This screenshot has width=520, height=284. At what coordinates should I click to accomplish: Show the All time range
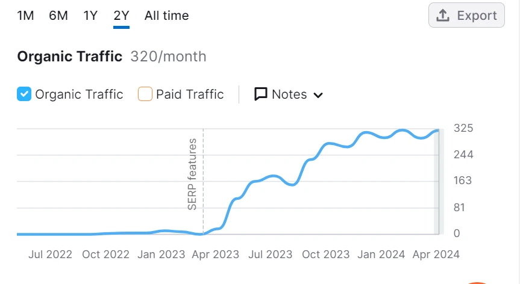(167, 16)
